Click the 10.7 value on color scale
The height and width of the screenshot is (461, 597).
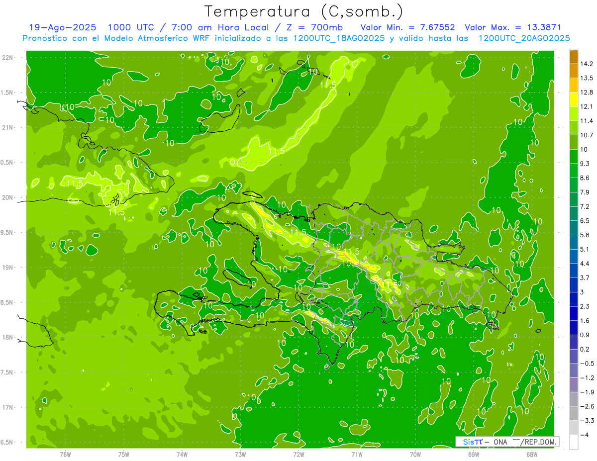point(587,135)
